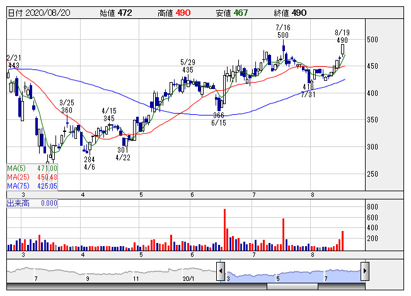The image size is (411, 296).
Task: Click the last white candlestick at 490
Action: tap(342, 49)
